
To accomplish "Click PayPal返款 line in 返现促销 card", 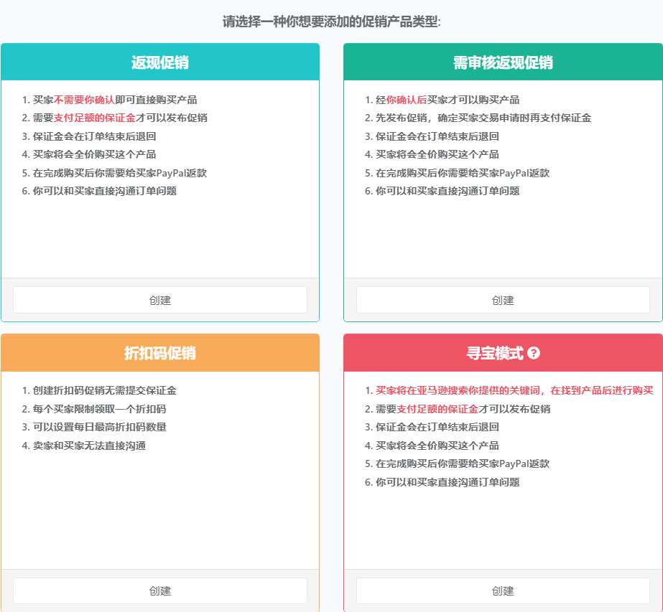I will (x=120, y=173).
